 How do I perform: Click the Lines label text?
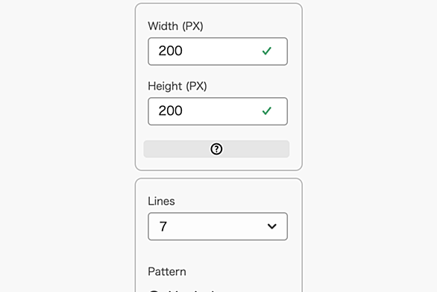(161, 202)
